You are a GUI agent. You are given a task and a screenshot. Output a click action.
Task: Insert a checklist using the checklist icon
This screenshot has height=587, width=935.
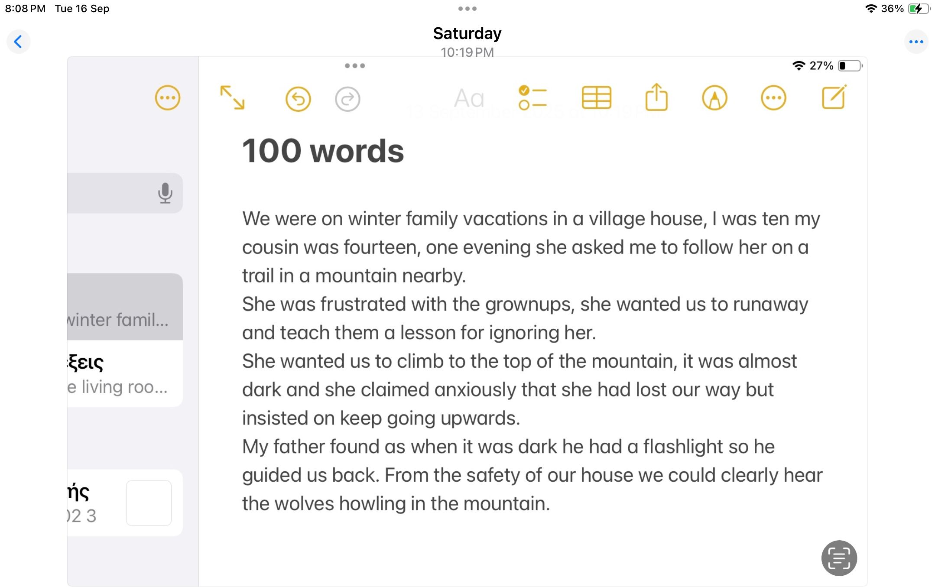pyautogui.click(x=532, y=98)
